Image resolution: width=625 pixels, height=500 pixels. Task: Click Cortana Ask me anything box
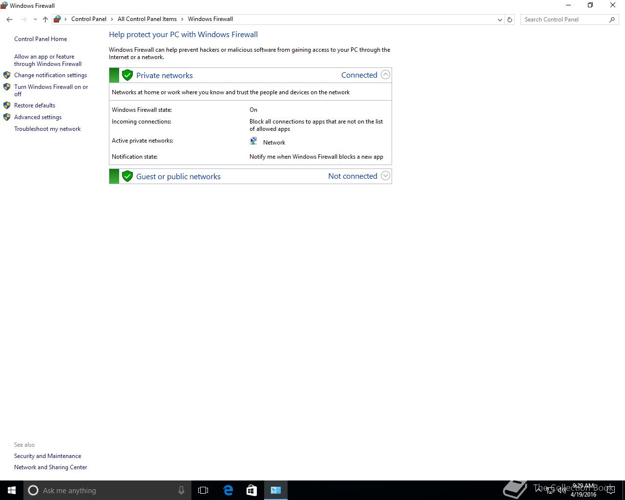[x=106, y=490]
